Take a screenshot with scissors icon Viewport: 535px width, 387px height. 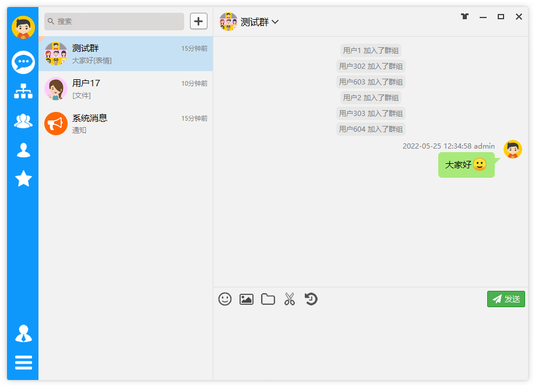289,300
